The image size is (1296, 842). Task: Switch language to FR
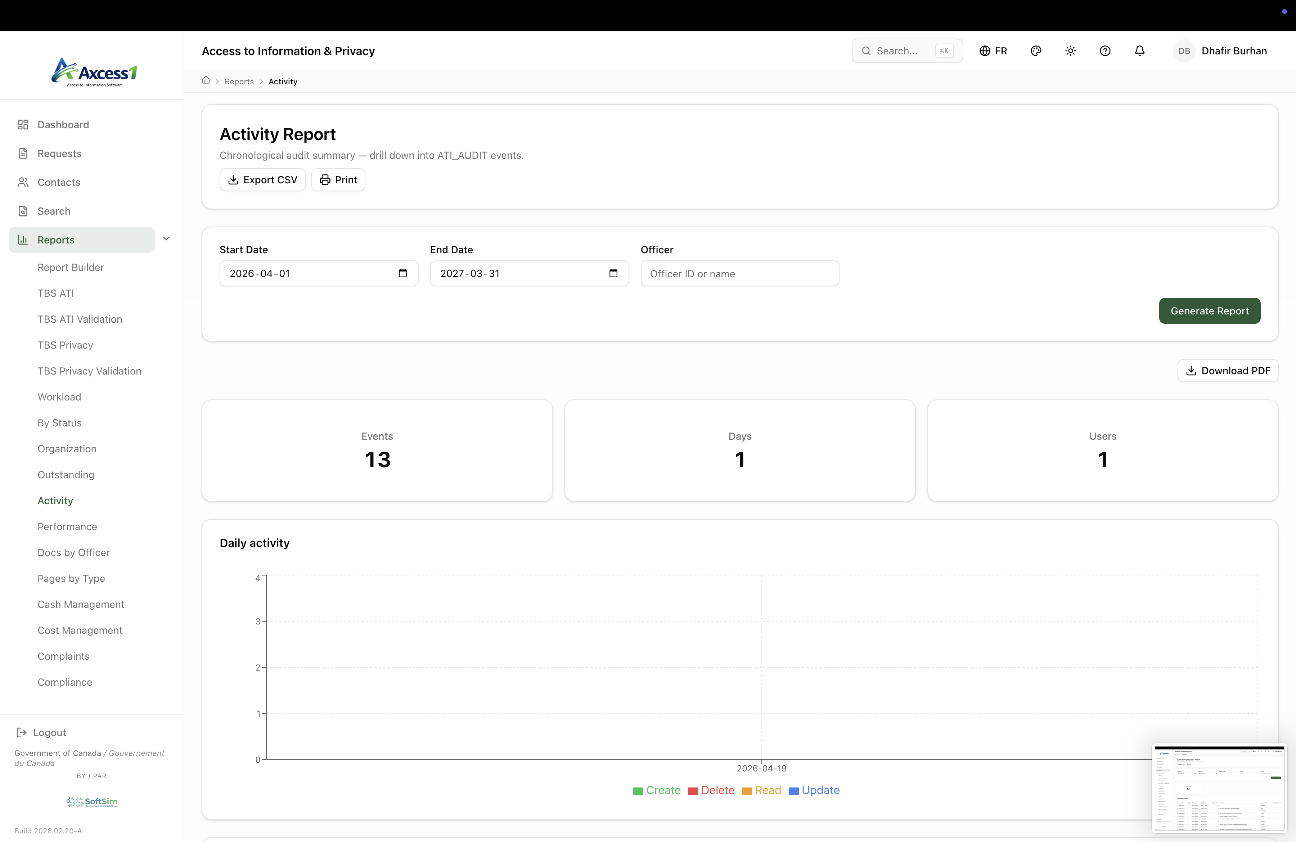993,51
